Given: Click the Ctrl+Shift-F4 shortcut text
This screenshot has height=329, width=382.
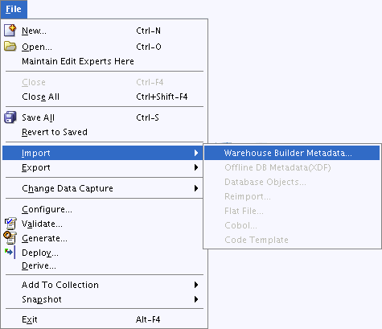Looking at the screenshot, I should pos(162,97).
